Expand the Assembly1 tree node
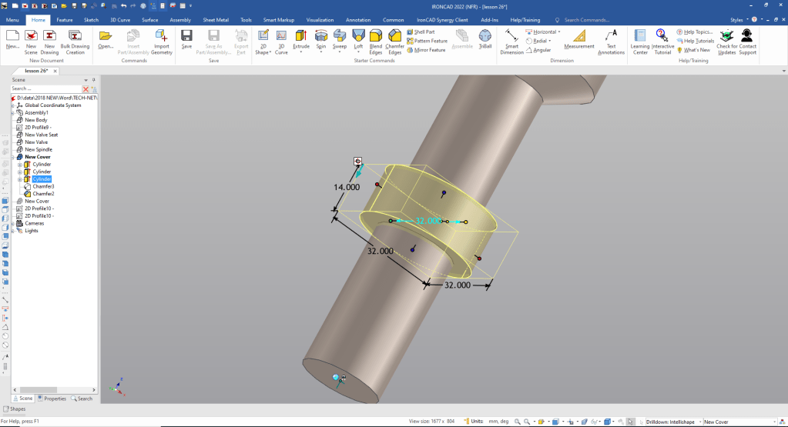Image resolution: width=788 pixels, height=427 pixels. [x=12, y=112]
